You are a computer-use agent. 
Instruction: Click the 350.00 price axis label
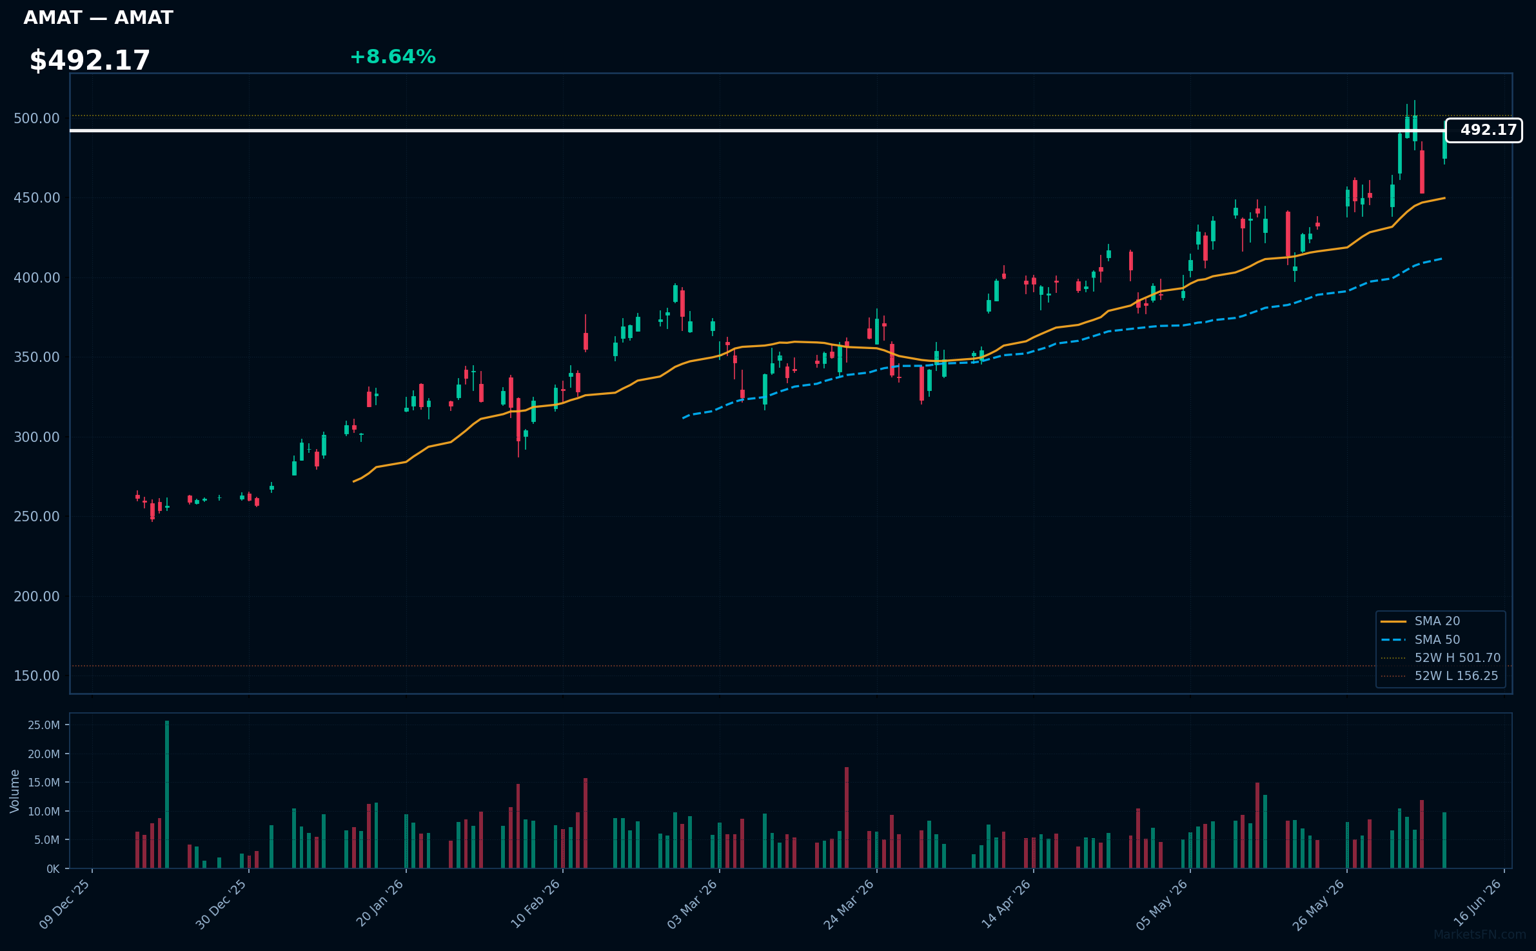(37, 357)
